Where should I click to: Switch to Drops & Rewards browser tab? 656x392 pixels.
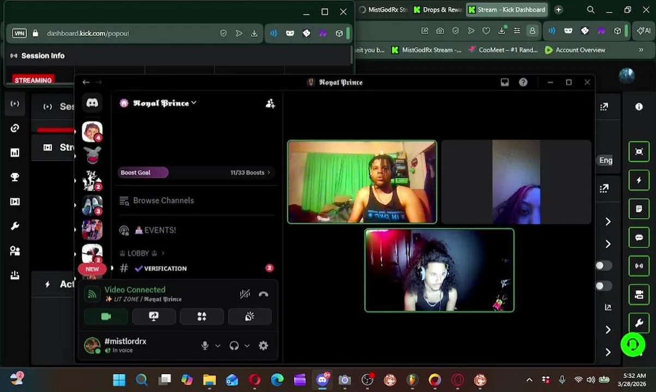tap(438, 10)
